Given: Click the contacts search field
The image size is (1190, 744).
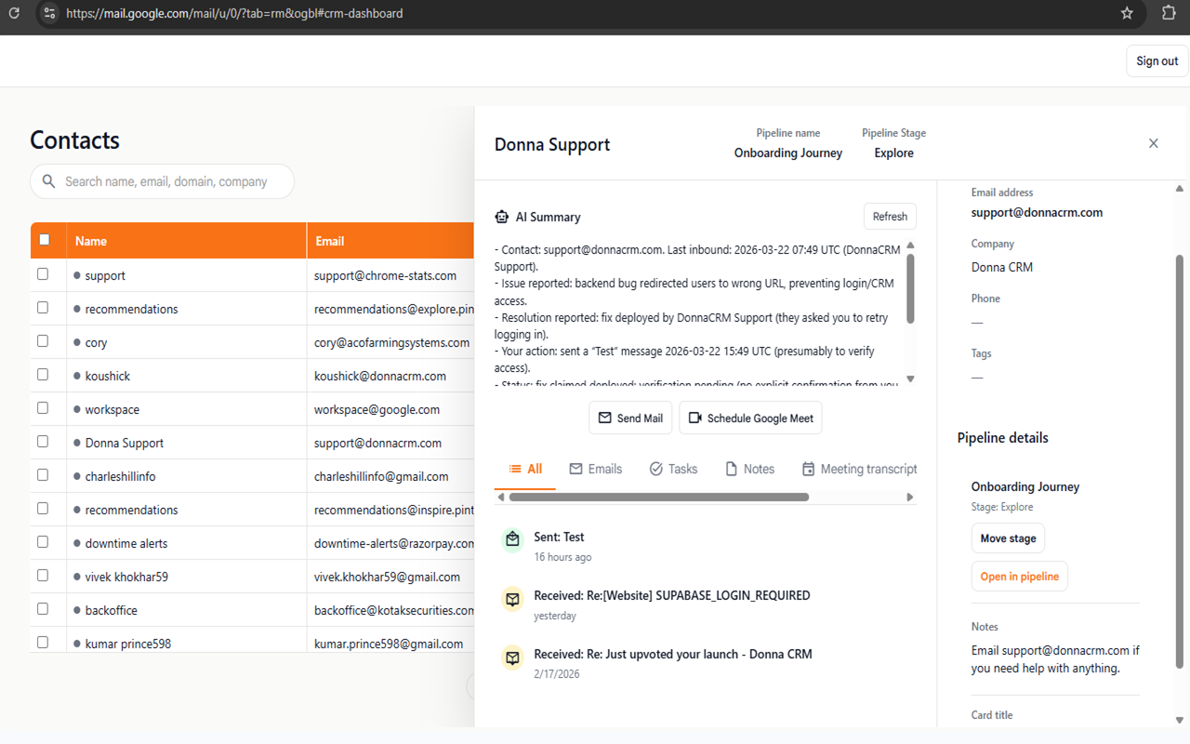Looking at the screenshot, I should (163, 181).
